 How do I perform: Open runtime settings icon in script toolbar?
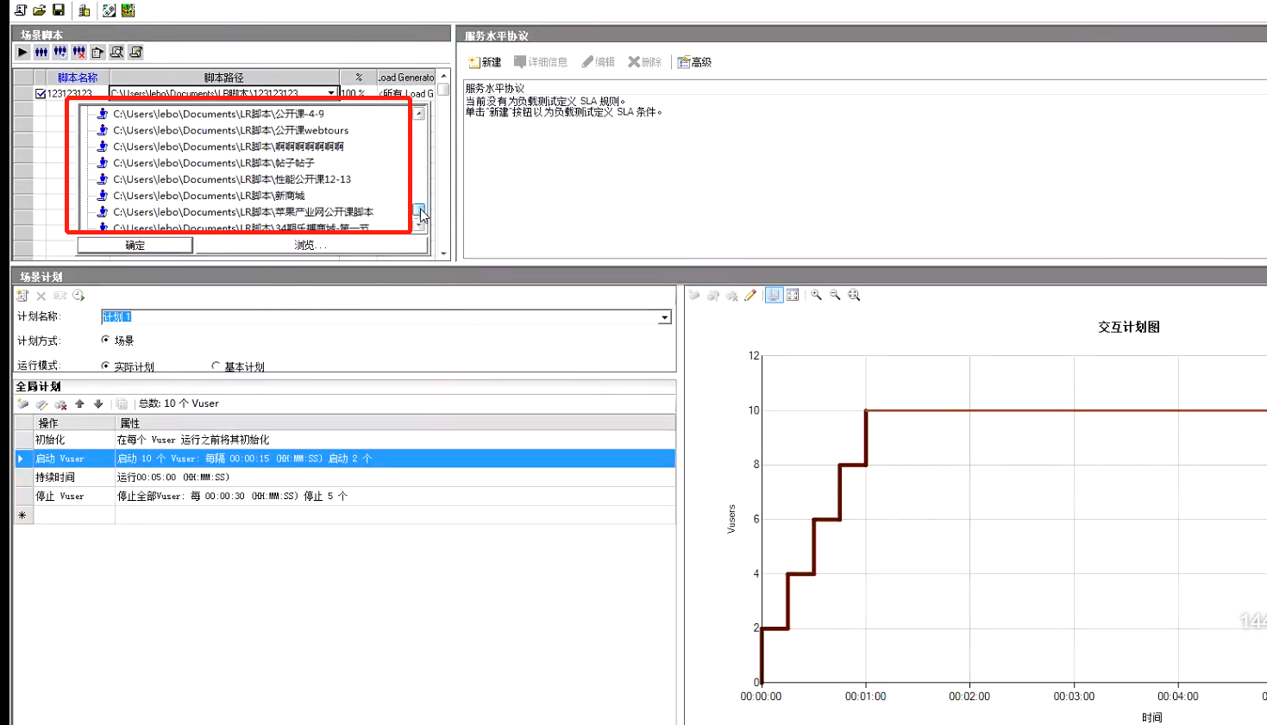(136, 53)
